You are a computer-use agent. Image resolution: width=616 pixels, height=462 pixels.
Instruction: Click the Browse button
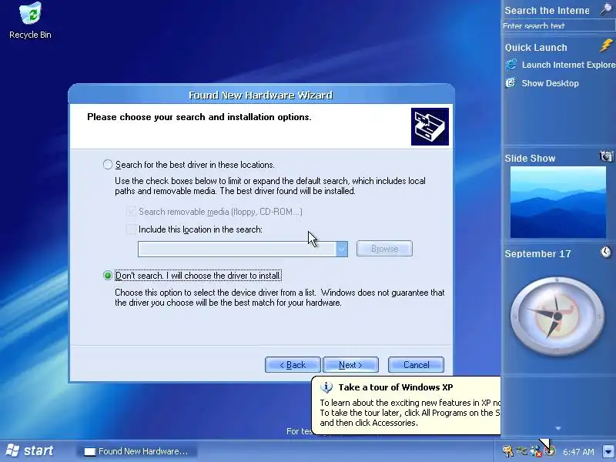point(384,249)
